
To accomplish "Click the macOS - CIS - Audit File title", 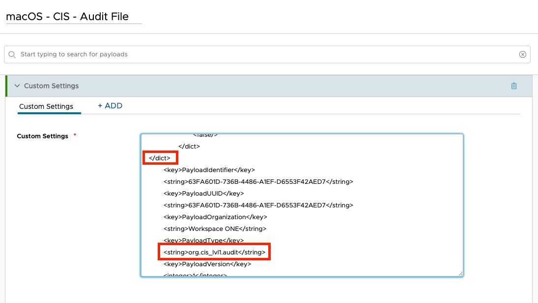I will pyautogui.click(x=67, y=16).
